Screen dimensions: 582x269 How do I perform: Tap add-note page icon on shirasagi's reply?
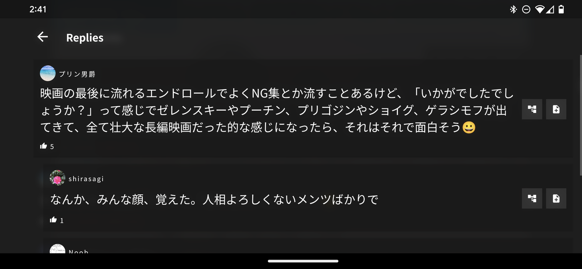coord(556,198)
